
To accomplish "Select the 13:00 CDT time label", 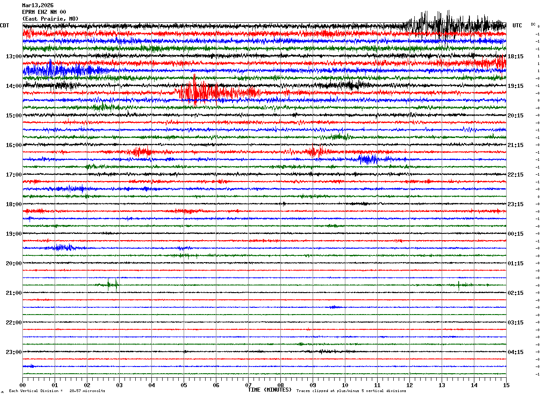I will (13, 56).
